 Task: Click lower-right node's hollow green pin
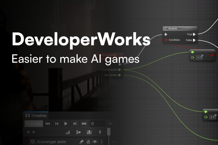[206, 117]
